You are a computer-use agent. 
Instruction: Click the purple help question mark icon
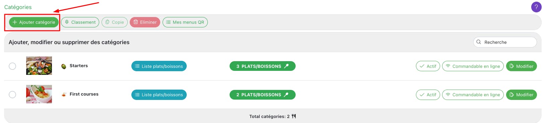point(536,7)
